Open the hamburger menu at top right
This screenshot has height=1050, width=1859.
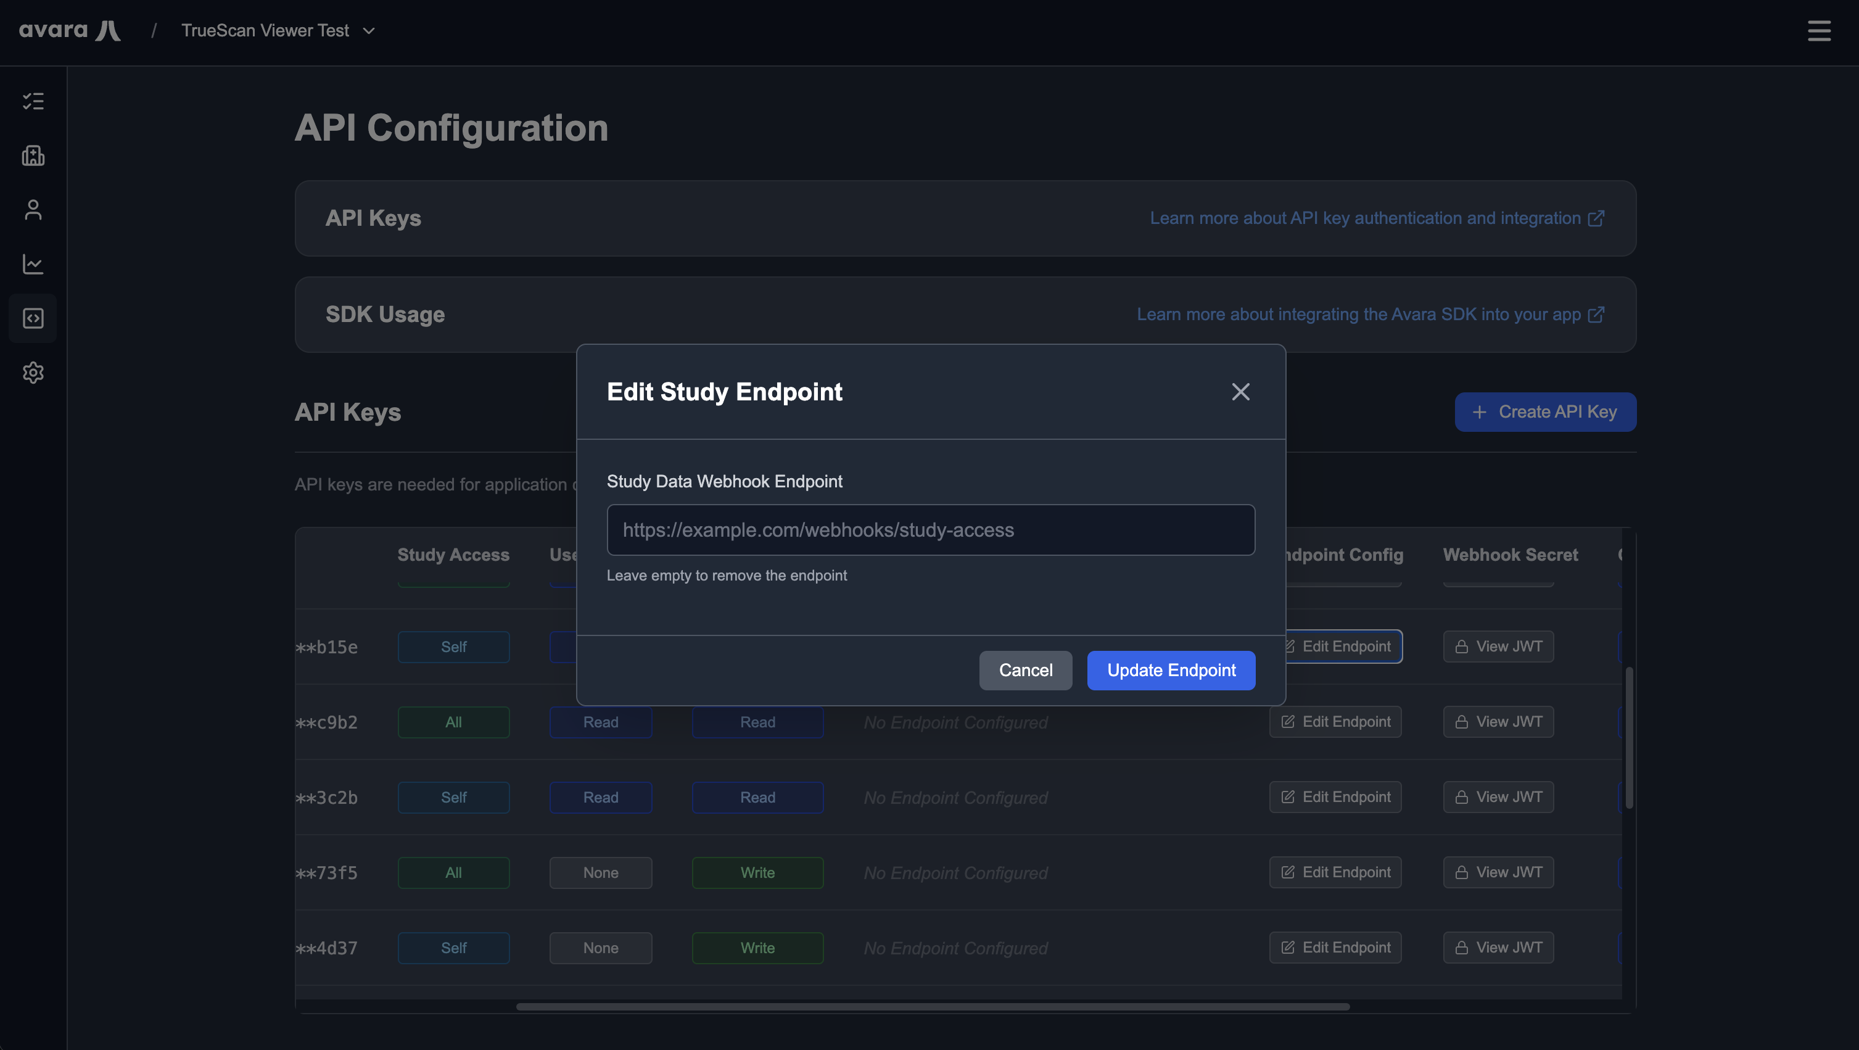pyautogui.click(x=1818, y=31)
